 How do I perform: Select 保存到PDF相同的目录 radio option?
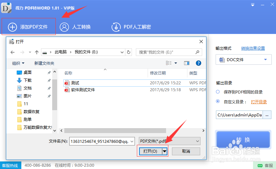click(x=218, y=92)
